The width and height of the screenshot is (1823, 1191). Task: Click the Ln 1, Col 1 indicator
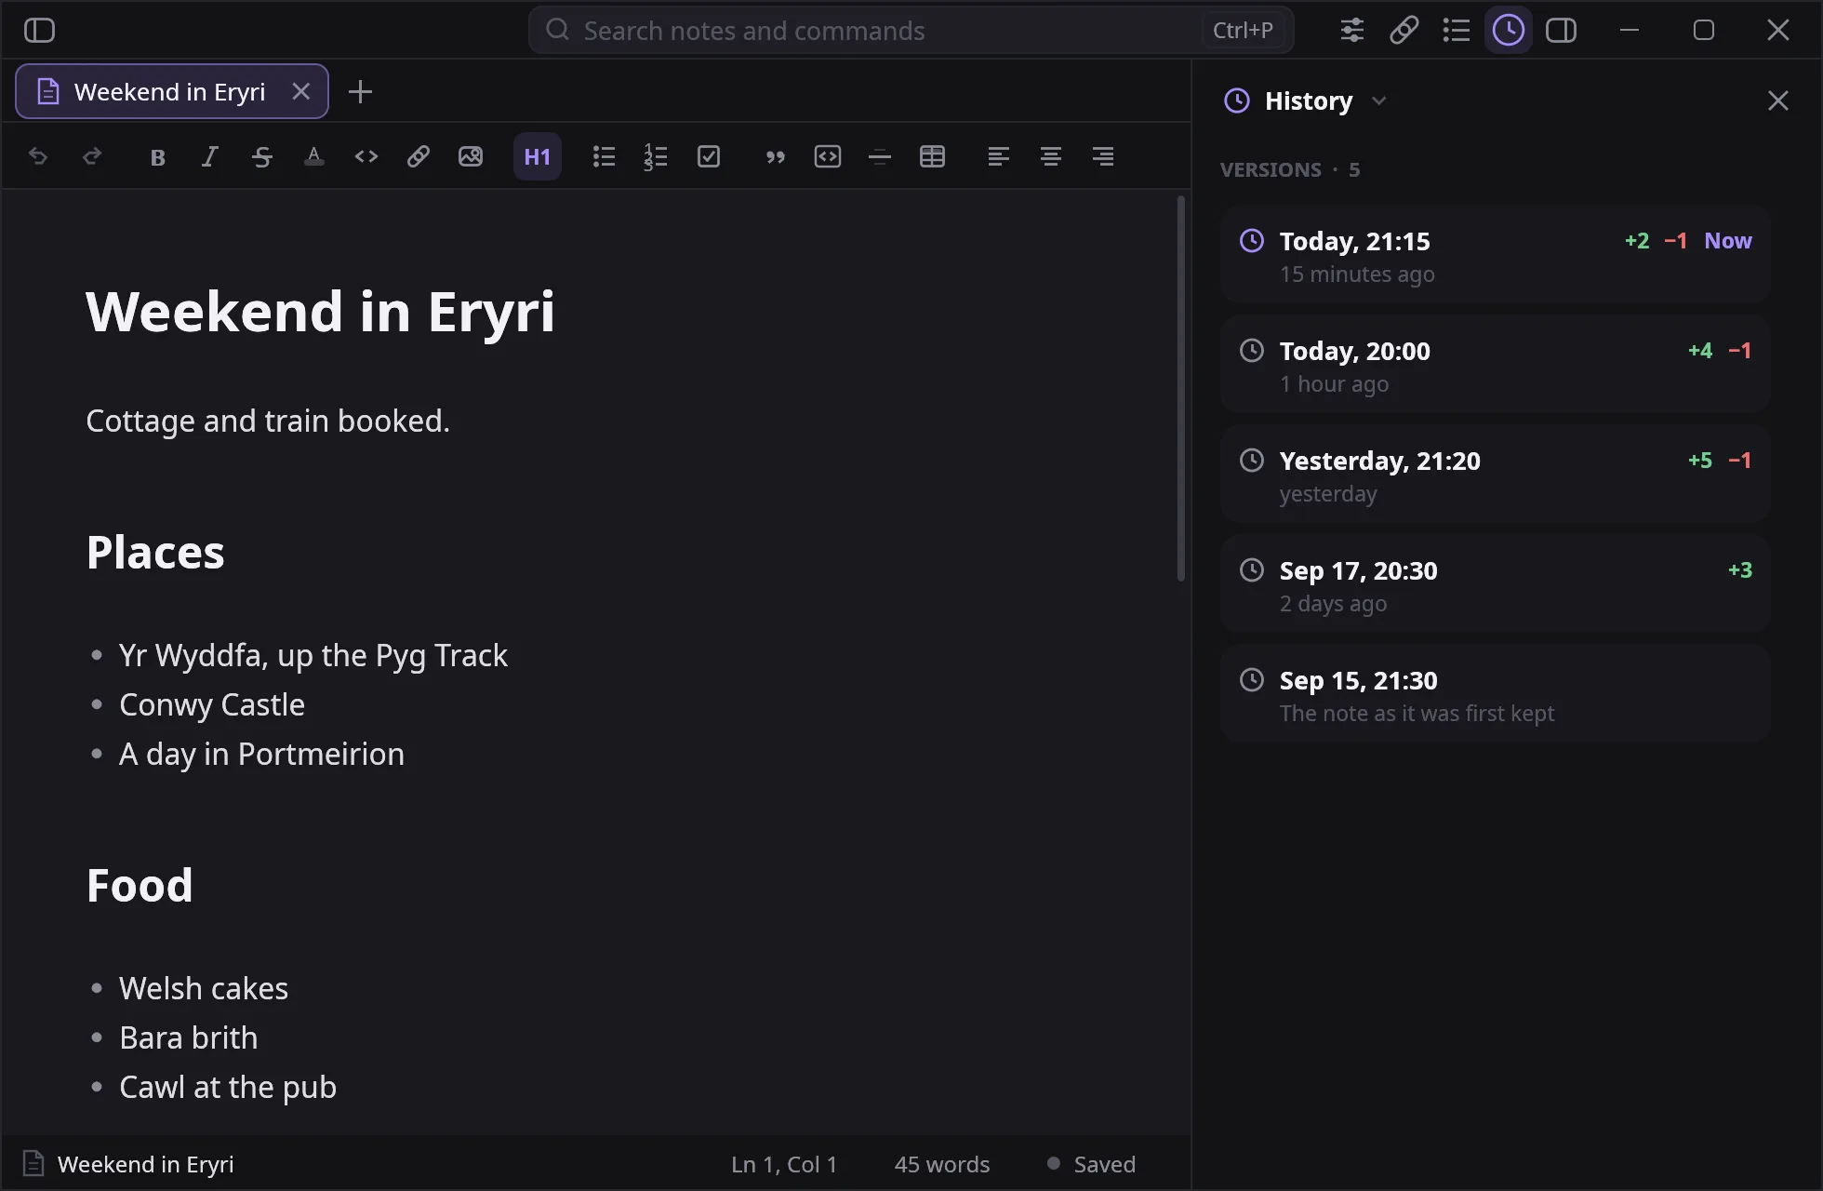[784, 1164]
